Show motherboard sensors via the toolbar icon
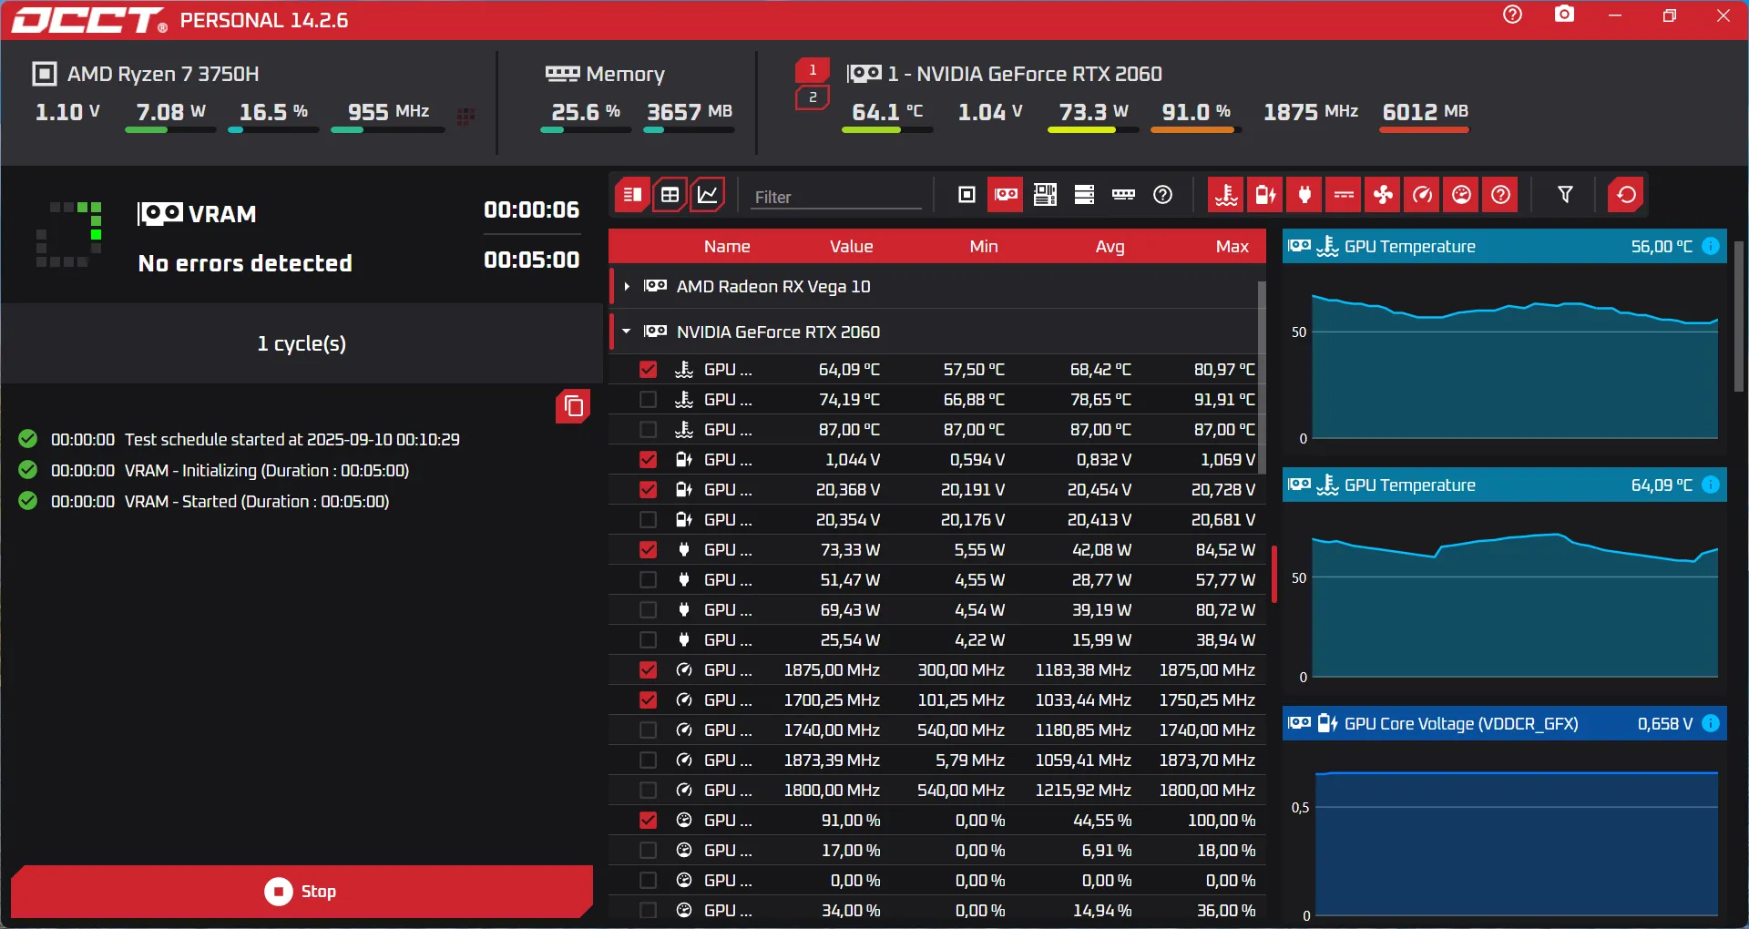The height and width of the screenshot is (929, 1749). [1045, 195]
